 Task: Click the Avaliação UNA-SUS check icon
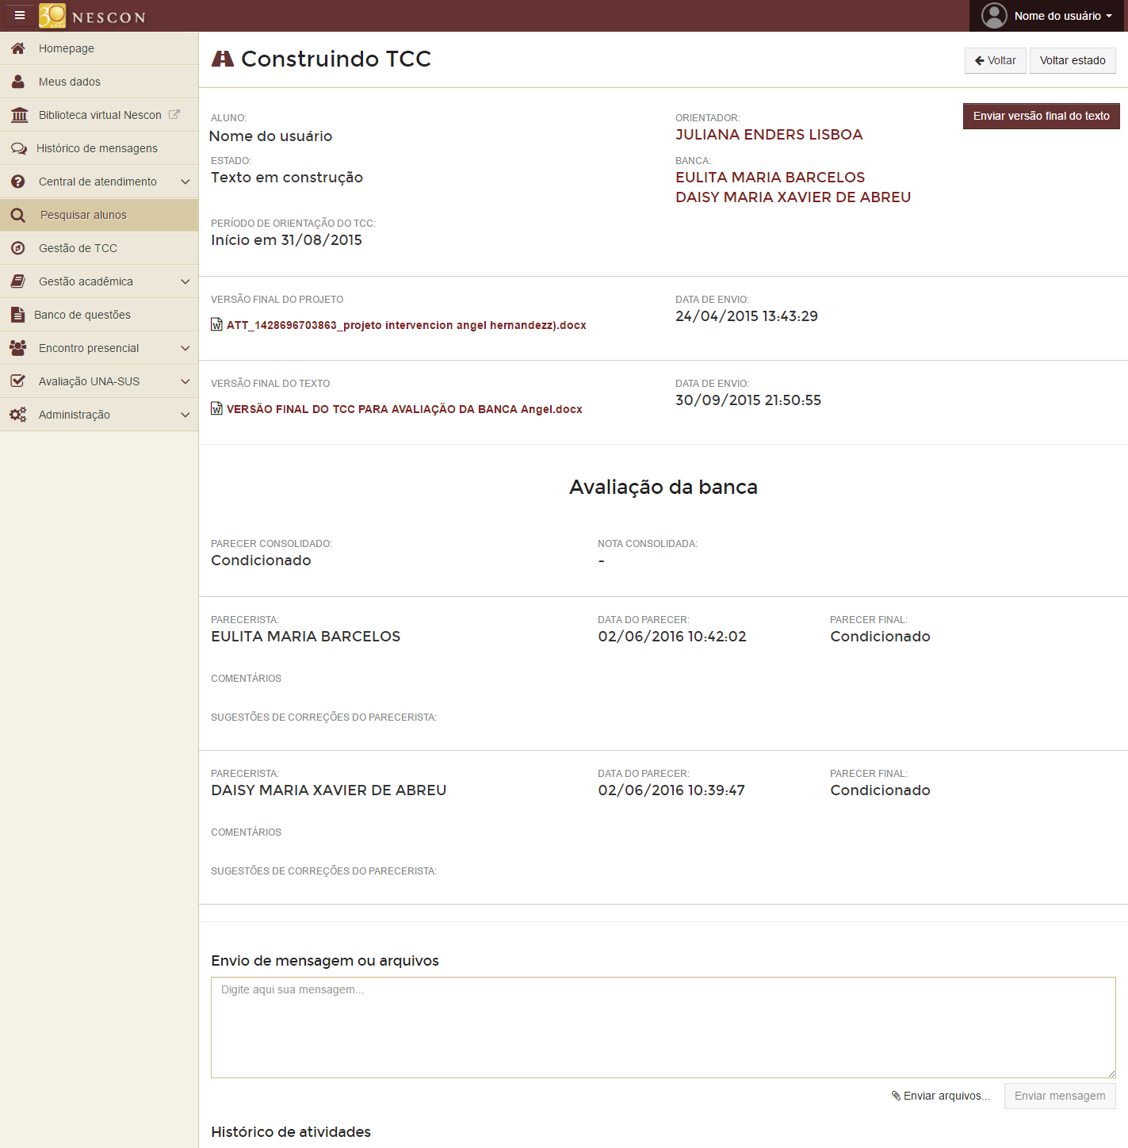point(18,381)
